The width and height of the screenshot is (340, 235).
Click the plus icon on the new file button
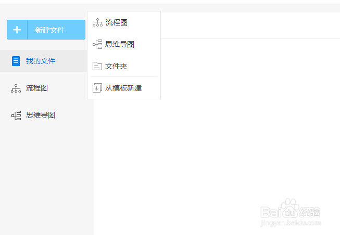tap(17, 30)
